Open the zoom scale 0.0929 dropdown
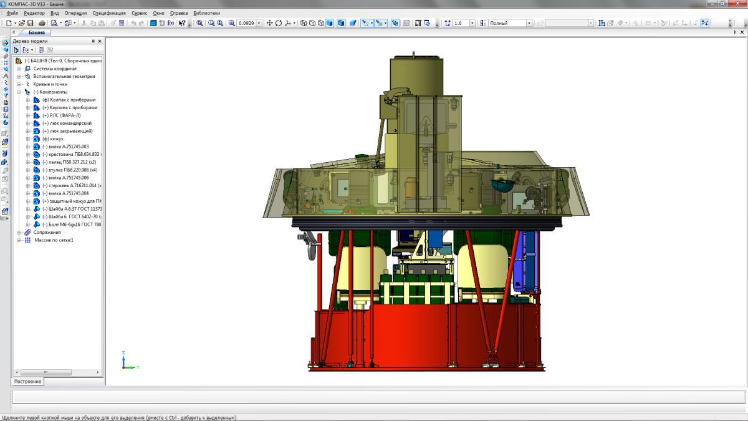 click(260, 23)
